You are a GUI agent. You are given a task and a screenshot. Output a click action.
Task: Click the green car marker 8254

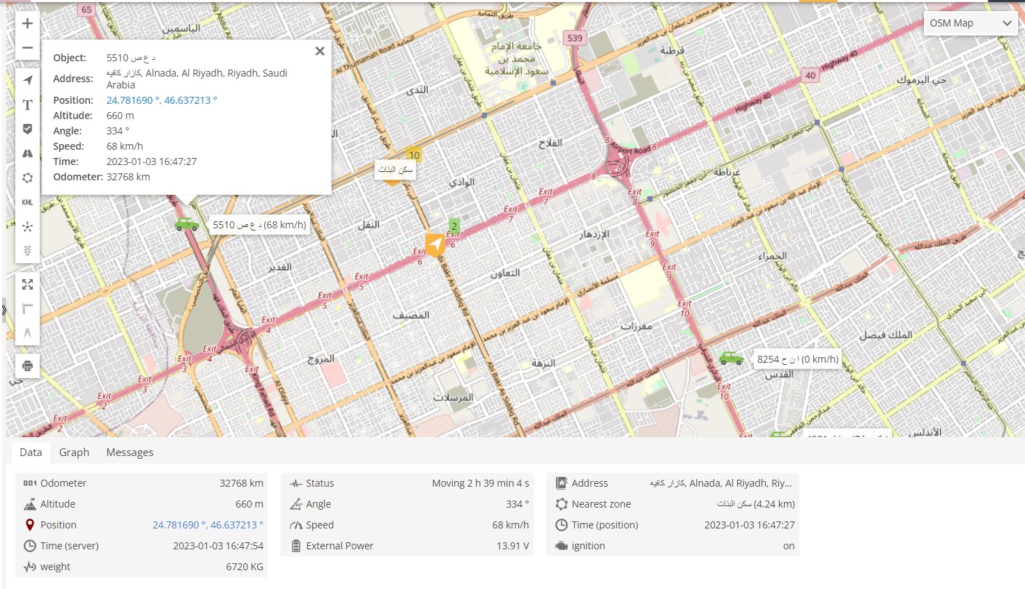(x=731, y=359)
